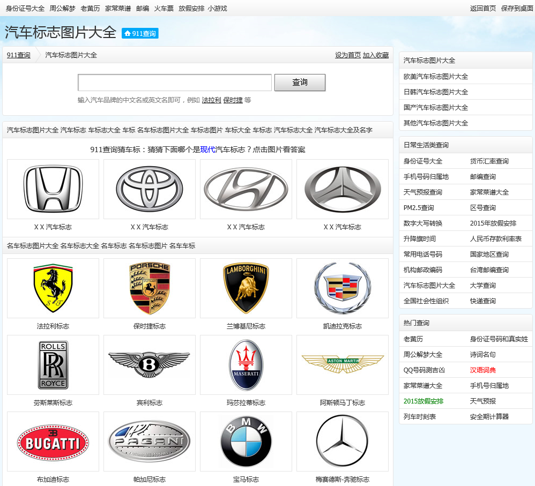535x486 pixels.
Task: Click the 查询 search button
Action: [x=300, y=83]
